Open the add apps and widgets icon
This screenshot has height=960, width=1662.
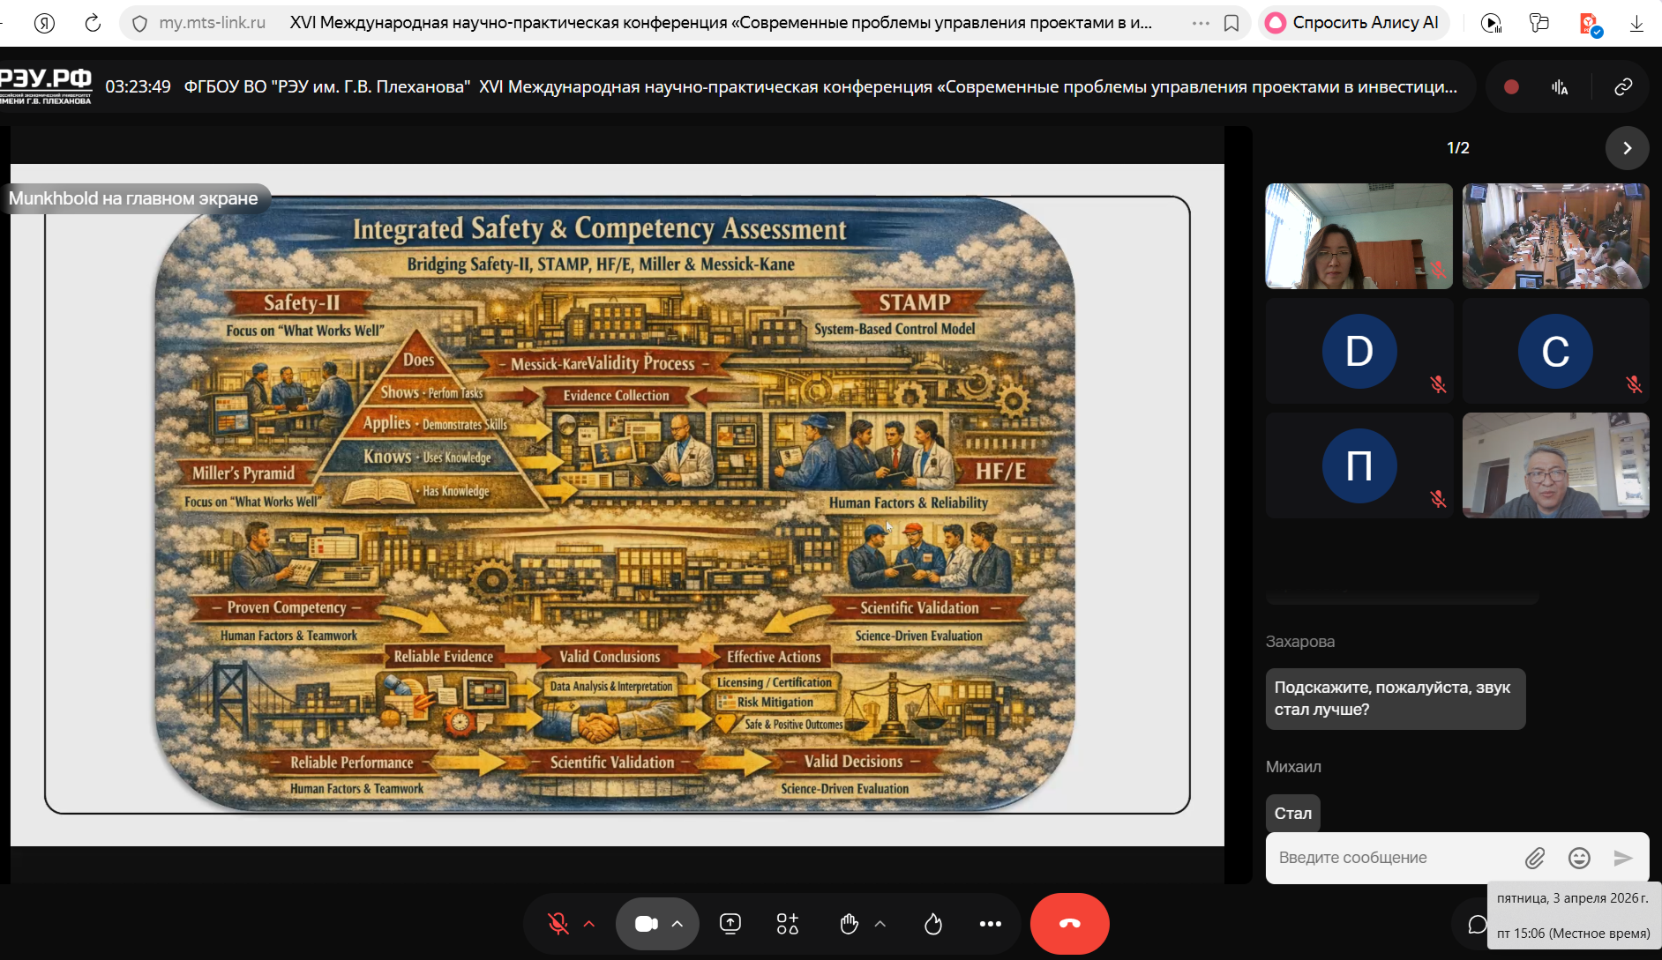point(787,924)
